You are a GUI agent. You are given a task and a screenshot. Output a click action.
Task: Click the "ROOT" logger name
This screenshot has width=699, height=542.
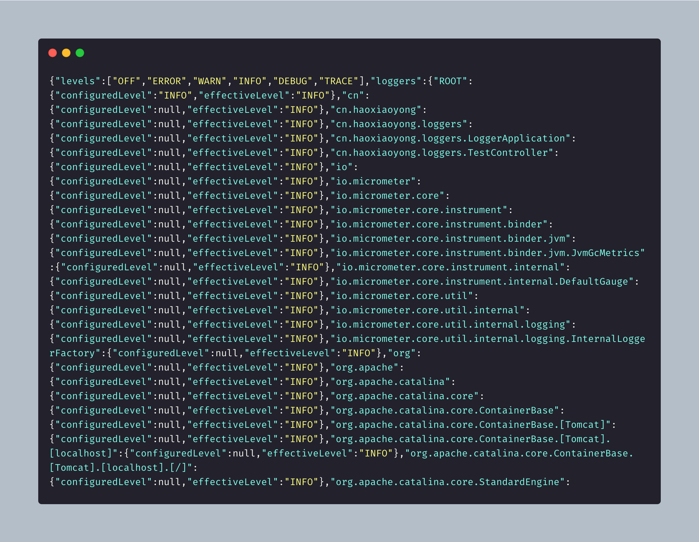(x=451, y=81)
